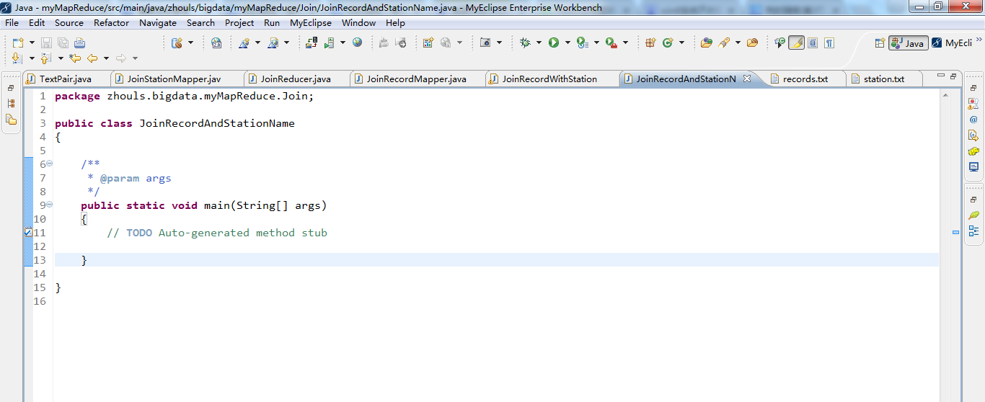The height and width of the screenshot is (402, 985).
Task: Toggle Show Whitespace Characters pilcrow
Action: 829,43
